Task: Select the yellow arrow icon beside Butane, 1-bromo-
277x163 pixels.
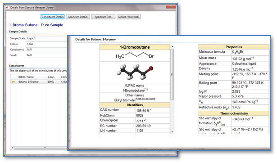Action: [13, 82]
